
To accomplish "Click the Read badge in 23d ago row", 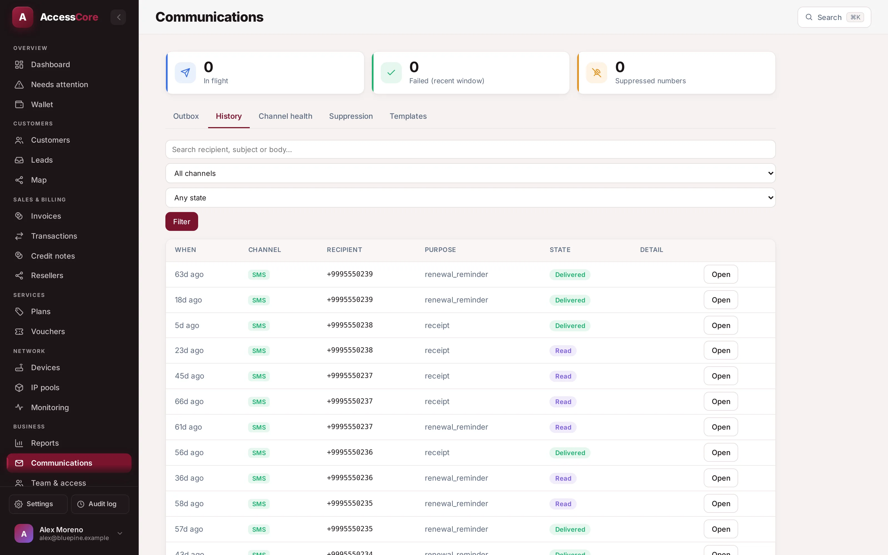I will coord(563,351).
